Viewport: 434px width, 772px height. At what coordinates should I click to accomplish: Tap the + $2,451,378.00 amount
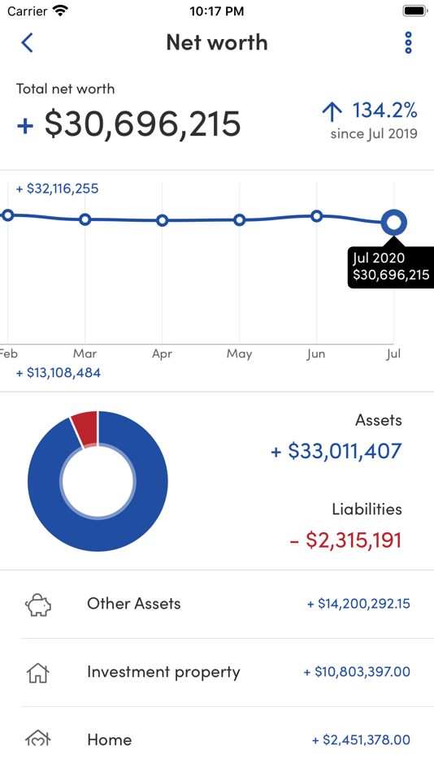coord(361,739)
